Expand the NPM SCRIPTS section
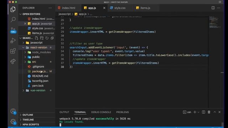The image size is (228, 128). [37, 124]
